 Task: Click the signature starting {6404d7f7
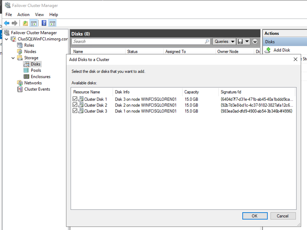257,99
